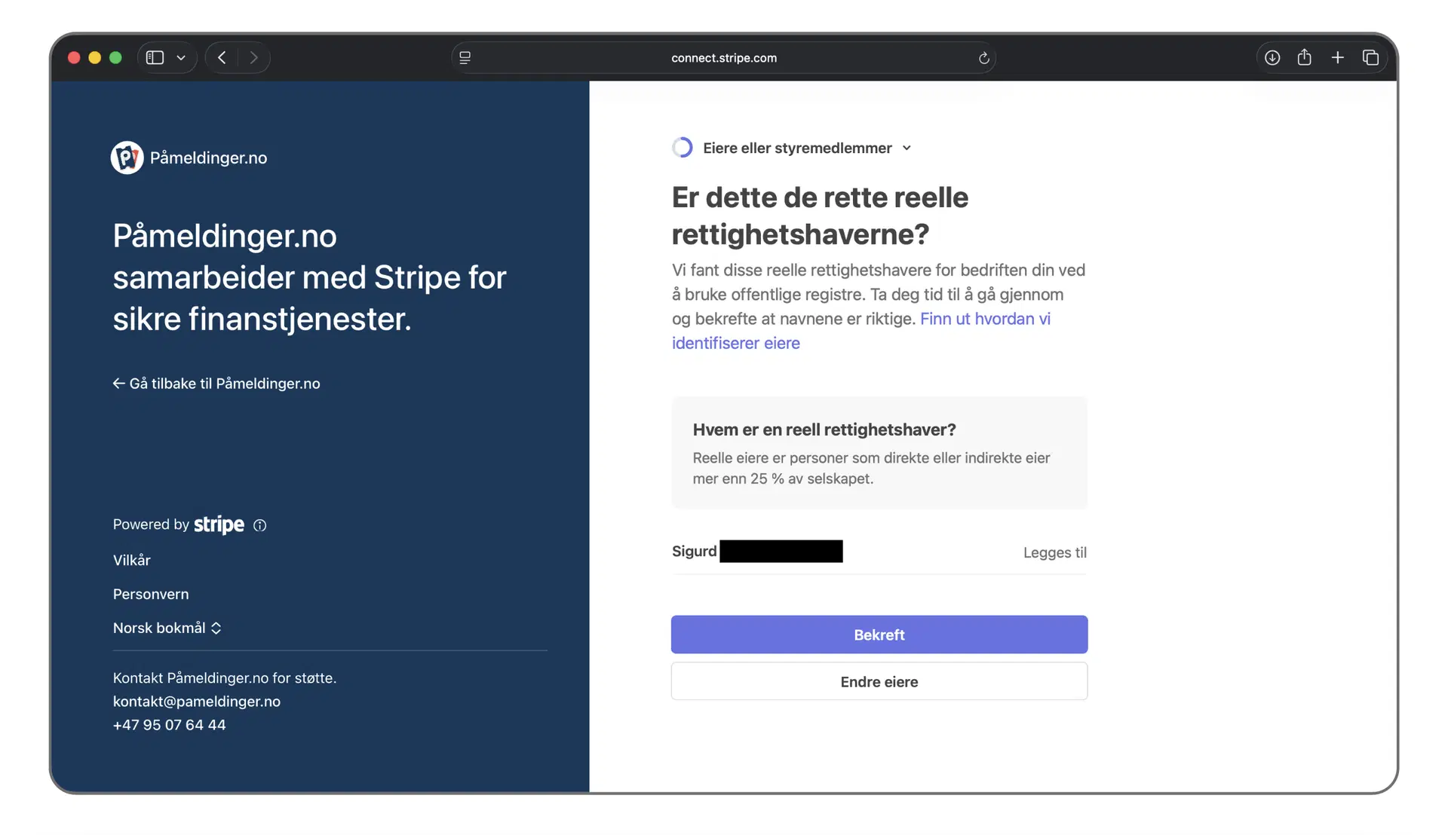Select Endre eiere
Screen dimensions: 1448x835
(879, 681)
